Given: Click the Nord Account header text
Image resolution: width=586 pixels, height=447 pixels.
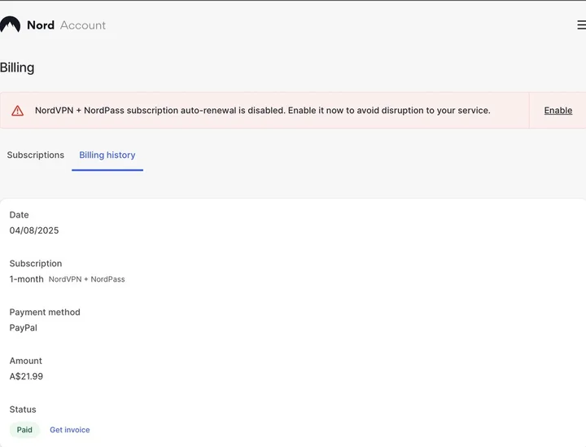Looking at the screenshot, I should 66,25.
